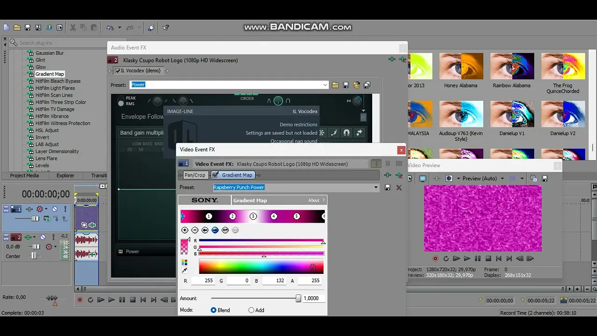Remove the selected gradient color stop
The image size is (597, 336).
coord(195,230)
